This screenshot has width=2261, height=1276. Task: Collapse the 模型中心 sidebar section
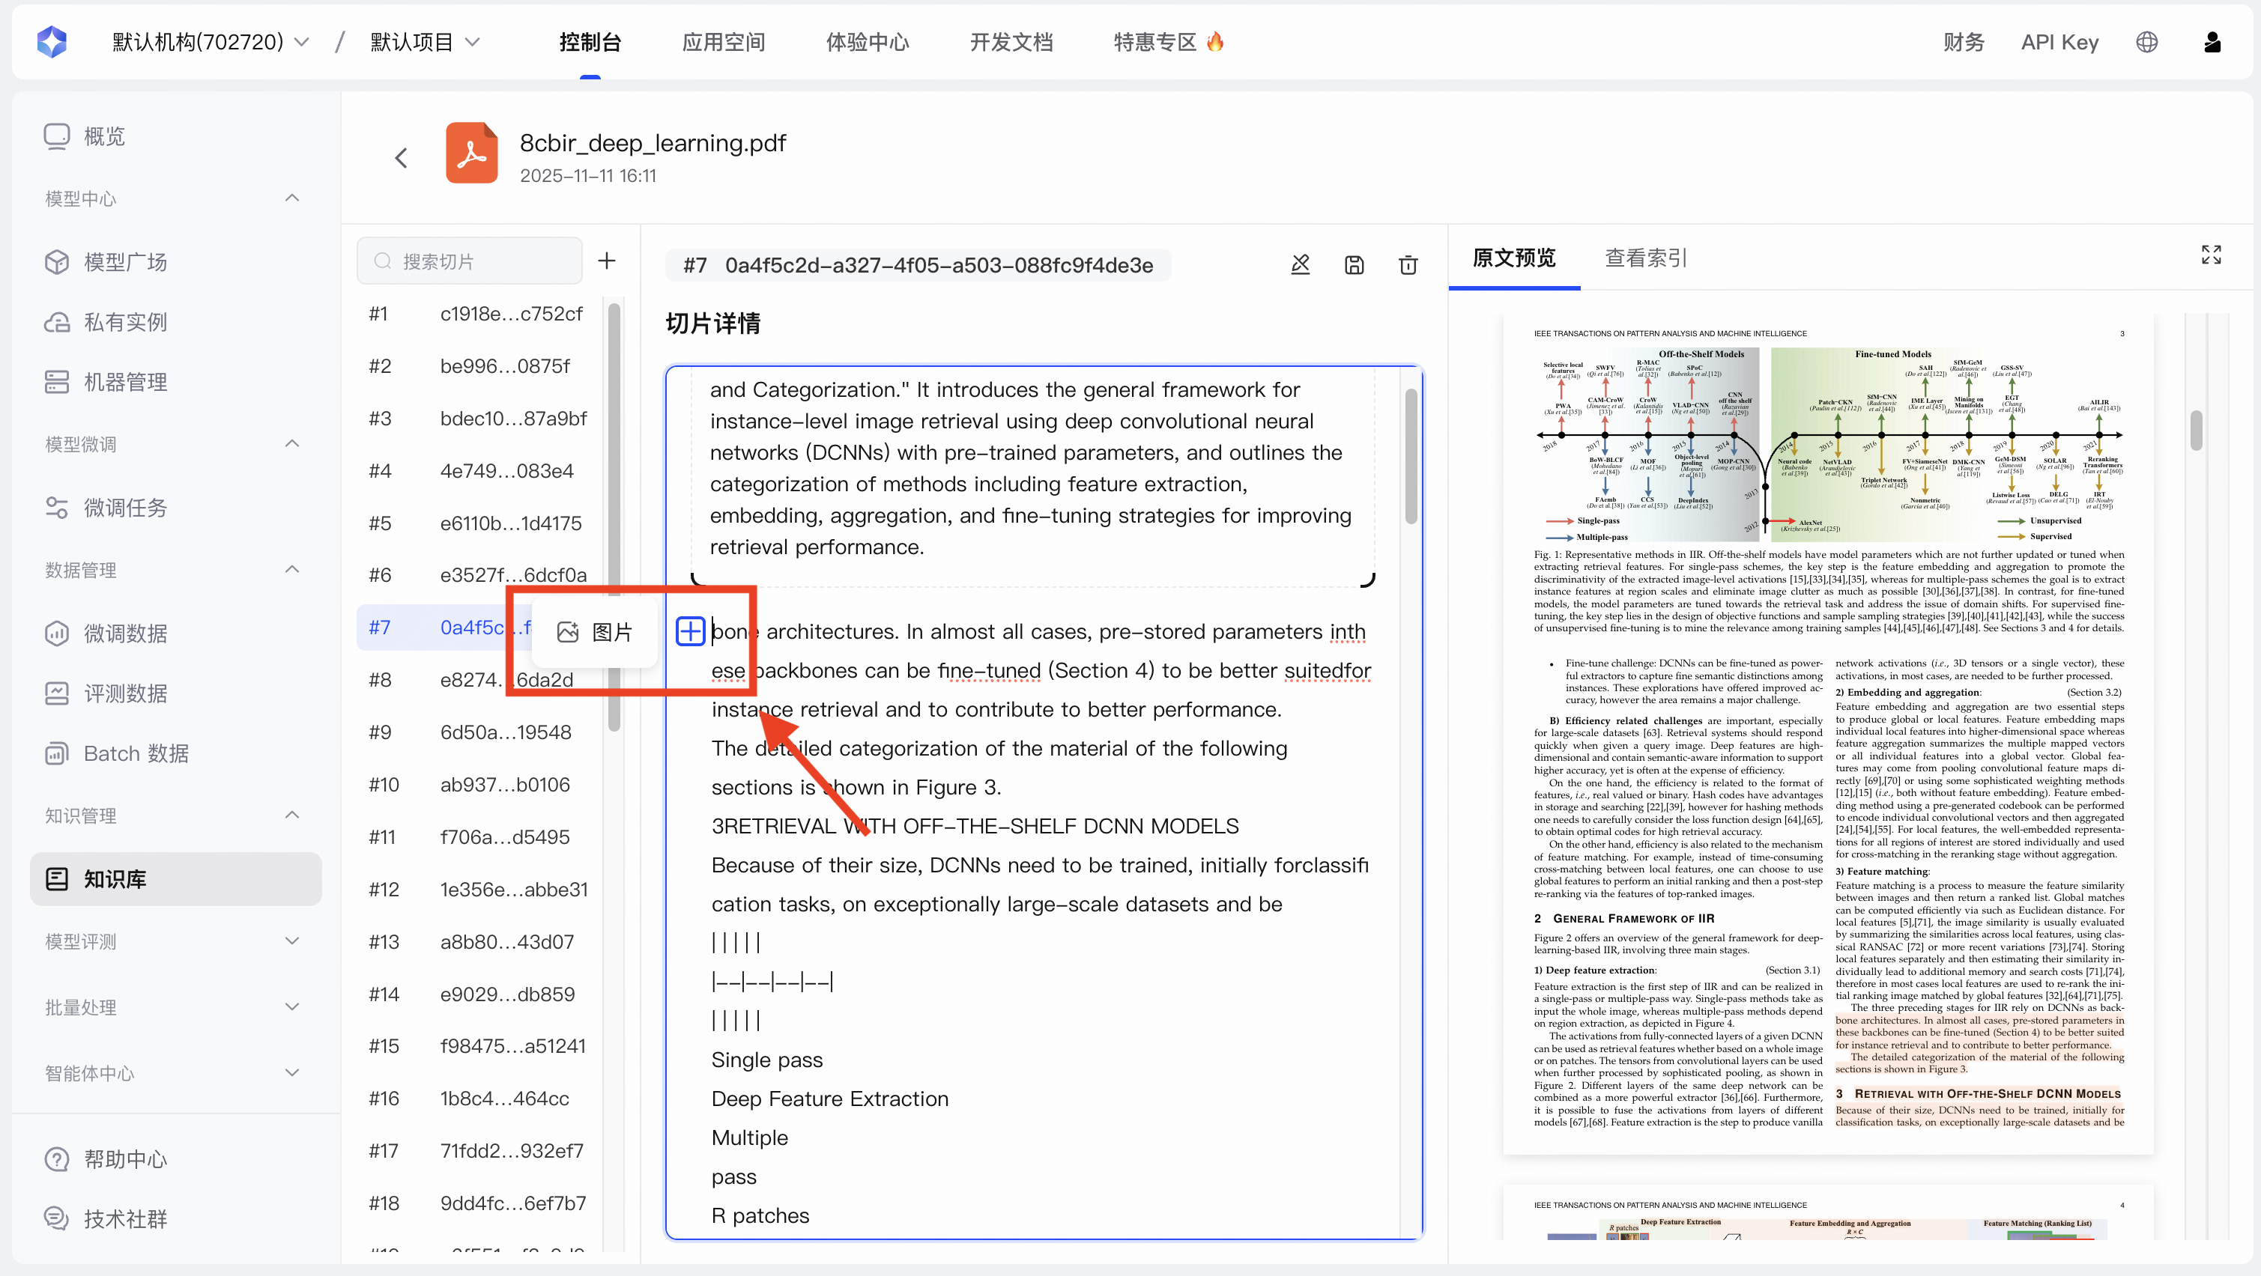point(292,198)
